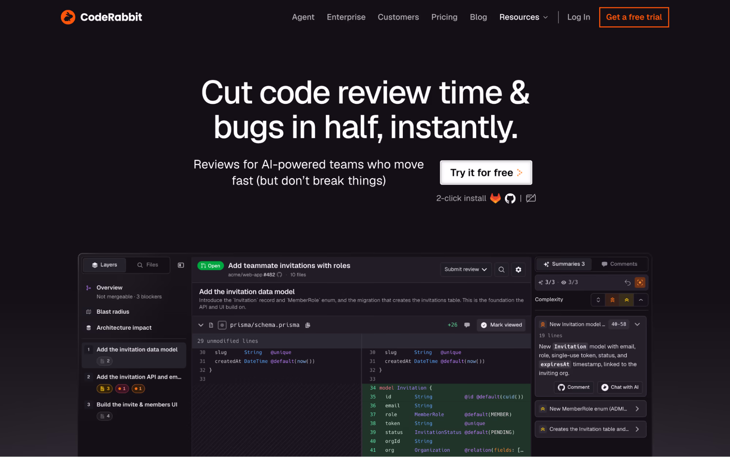Click the 10 files text

pos(298,275)
